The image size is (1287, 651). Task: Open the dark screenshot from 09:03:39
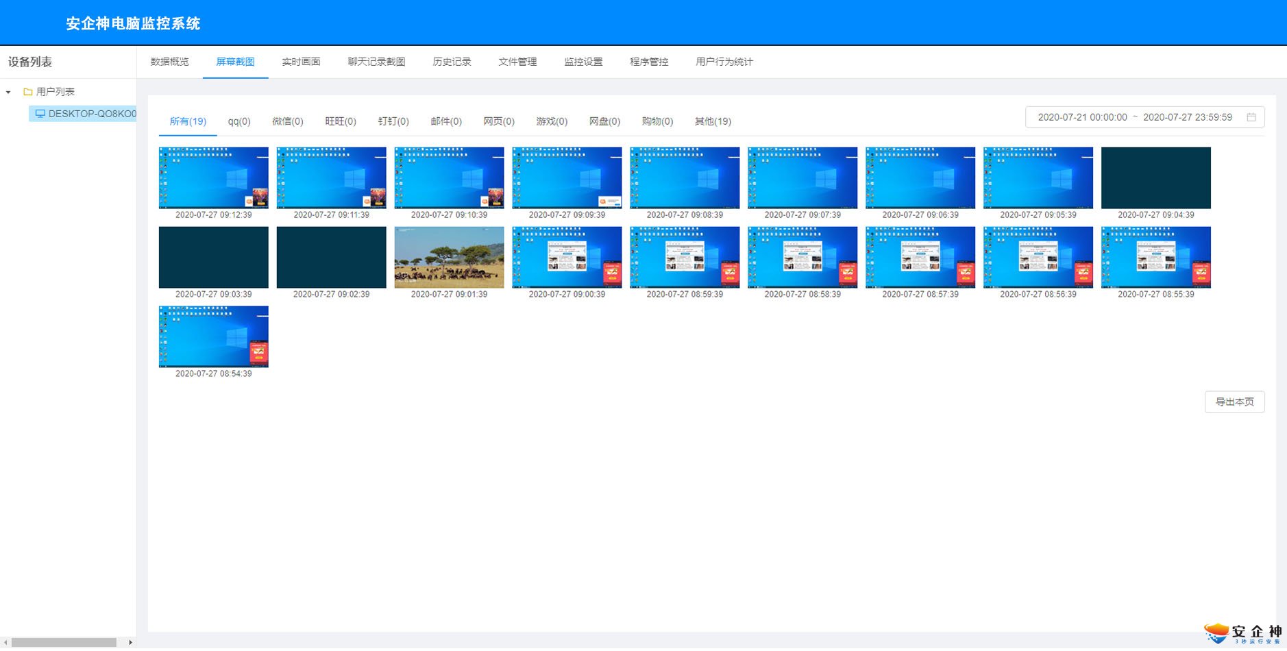click(x=214, y=257)
